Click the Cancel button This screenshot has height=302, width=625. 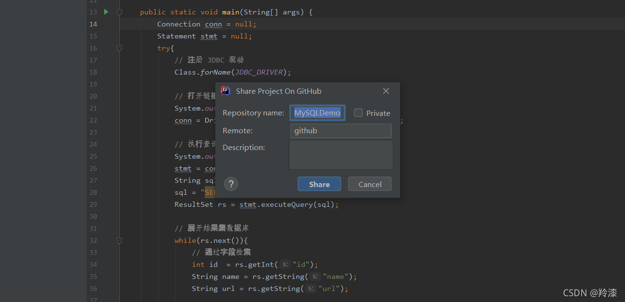370,184
